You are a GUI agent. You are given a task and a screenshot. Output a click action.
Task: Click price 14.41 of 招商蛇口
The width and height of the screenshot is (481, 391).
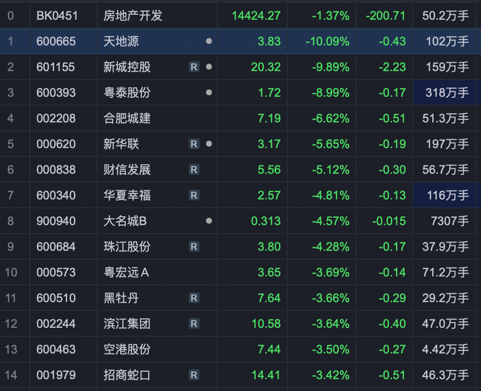(x=266, y=375)
